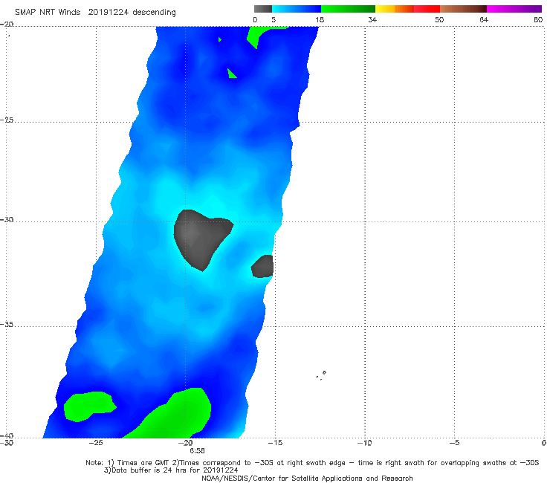The width and height of the screenshot is (550, 483).
Task: Click the NOAA/NESDIS credit line
Action: (x=307, y=479)
